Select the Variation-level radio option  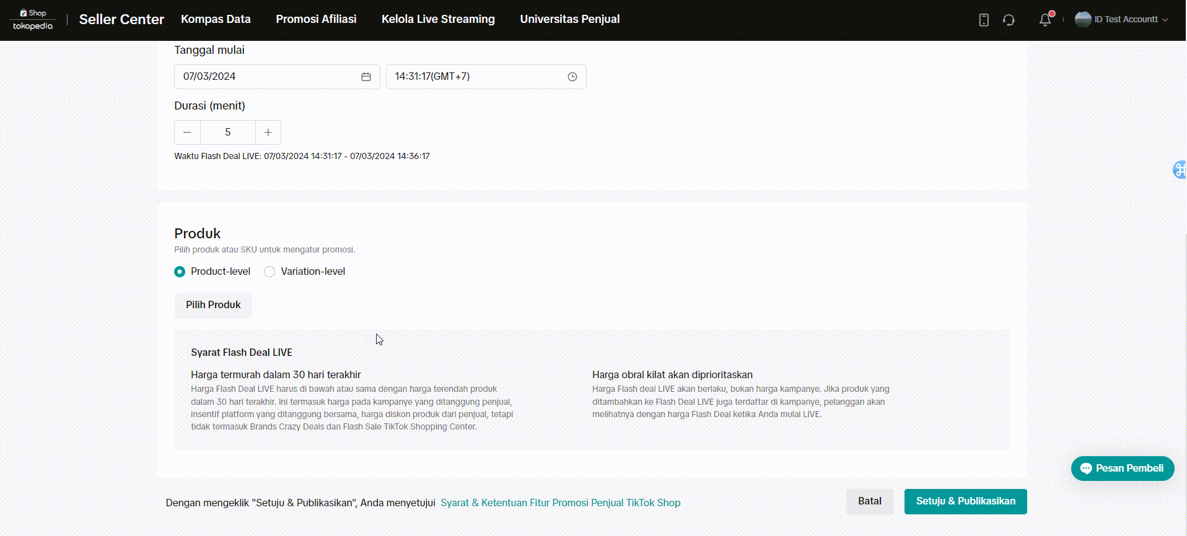[x=269, y=272]
